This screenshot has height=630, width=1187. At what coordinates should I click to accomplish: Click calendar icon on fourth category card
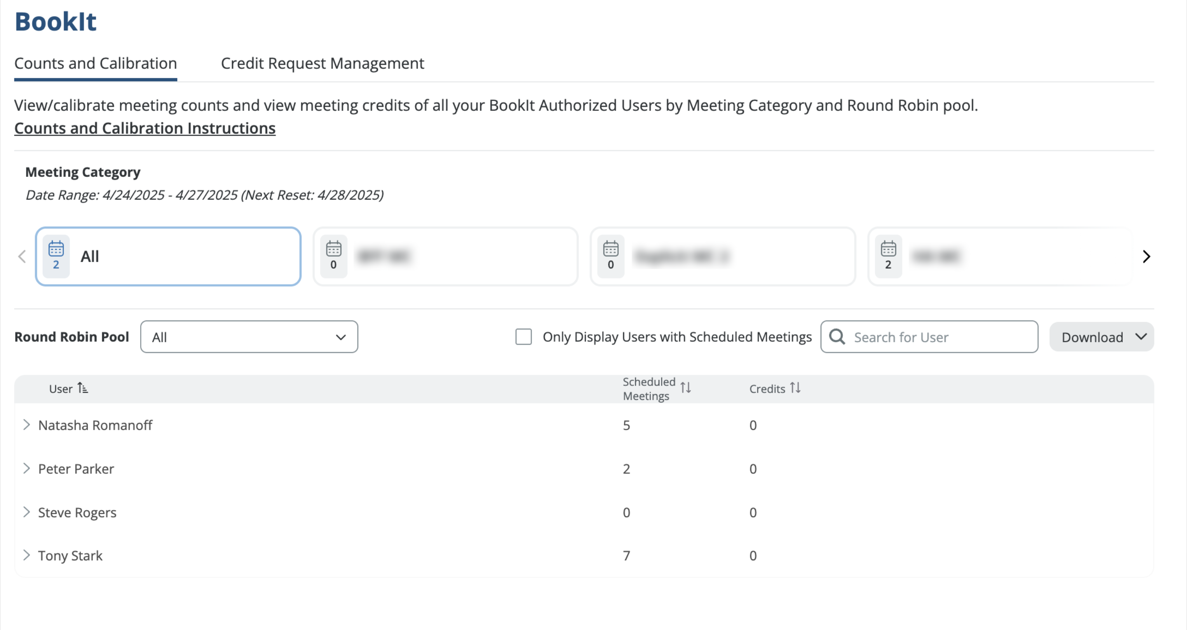tap(888, 249)
